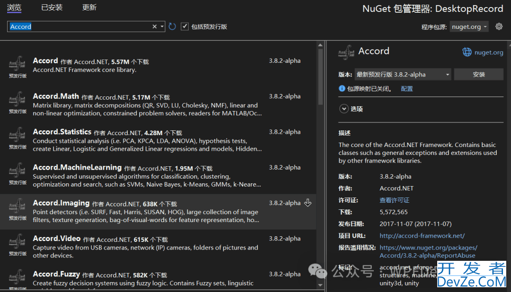Click the package list scrollbar thumb
Image resolution: width=511 pixels, height=292 pixels.
click(x=320, y=77)
